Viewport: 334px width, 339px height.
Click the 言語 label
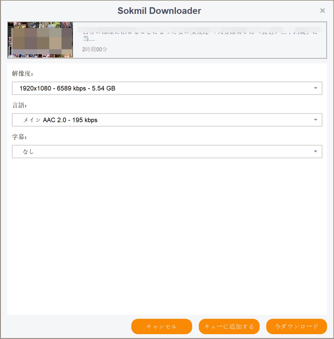[x=19, y=105]
